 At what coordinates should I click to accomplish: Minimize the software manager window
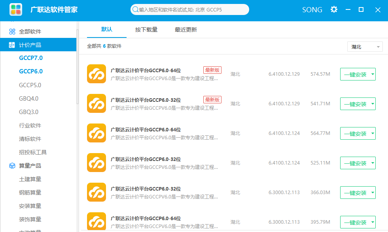[x=348, y=9]
